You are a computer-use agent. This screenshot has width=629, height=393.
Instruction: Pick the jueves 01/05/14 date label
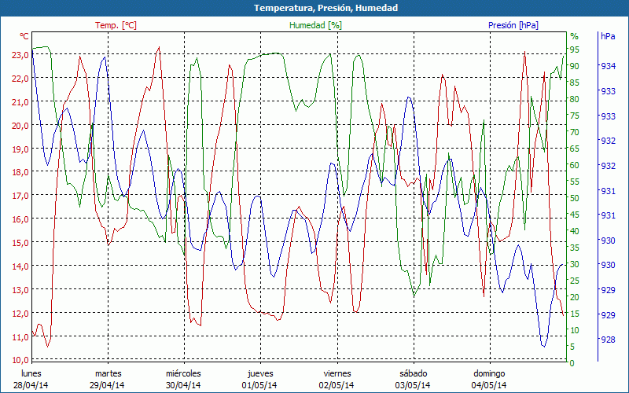click(259, 379)
